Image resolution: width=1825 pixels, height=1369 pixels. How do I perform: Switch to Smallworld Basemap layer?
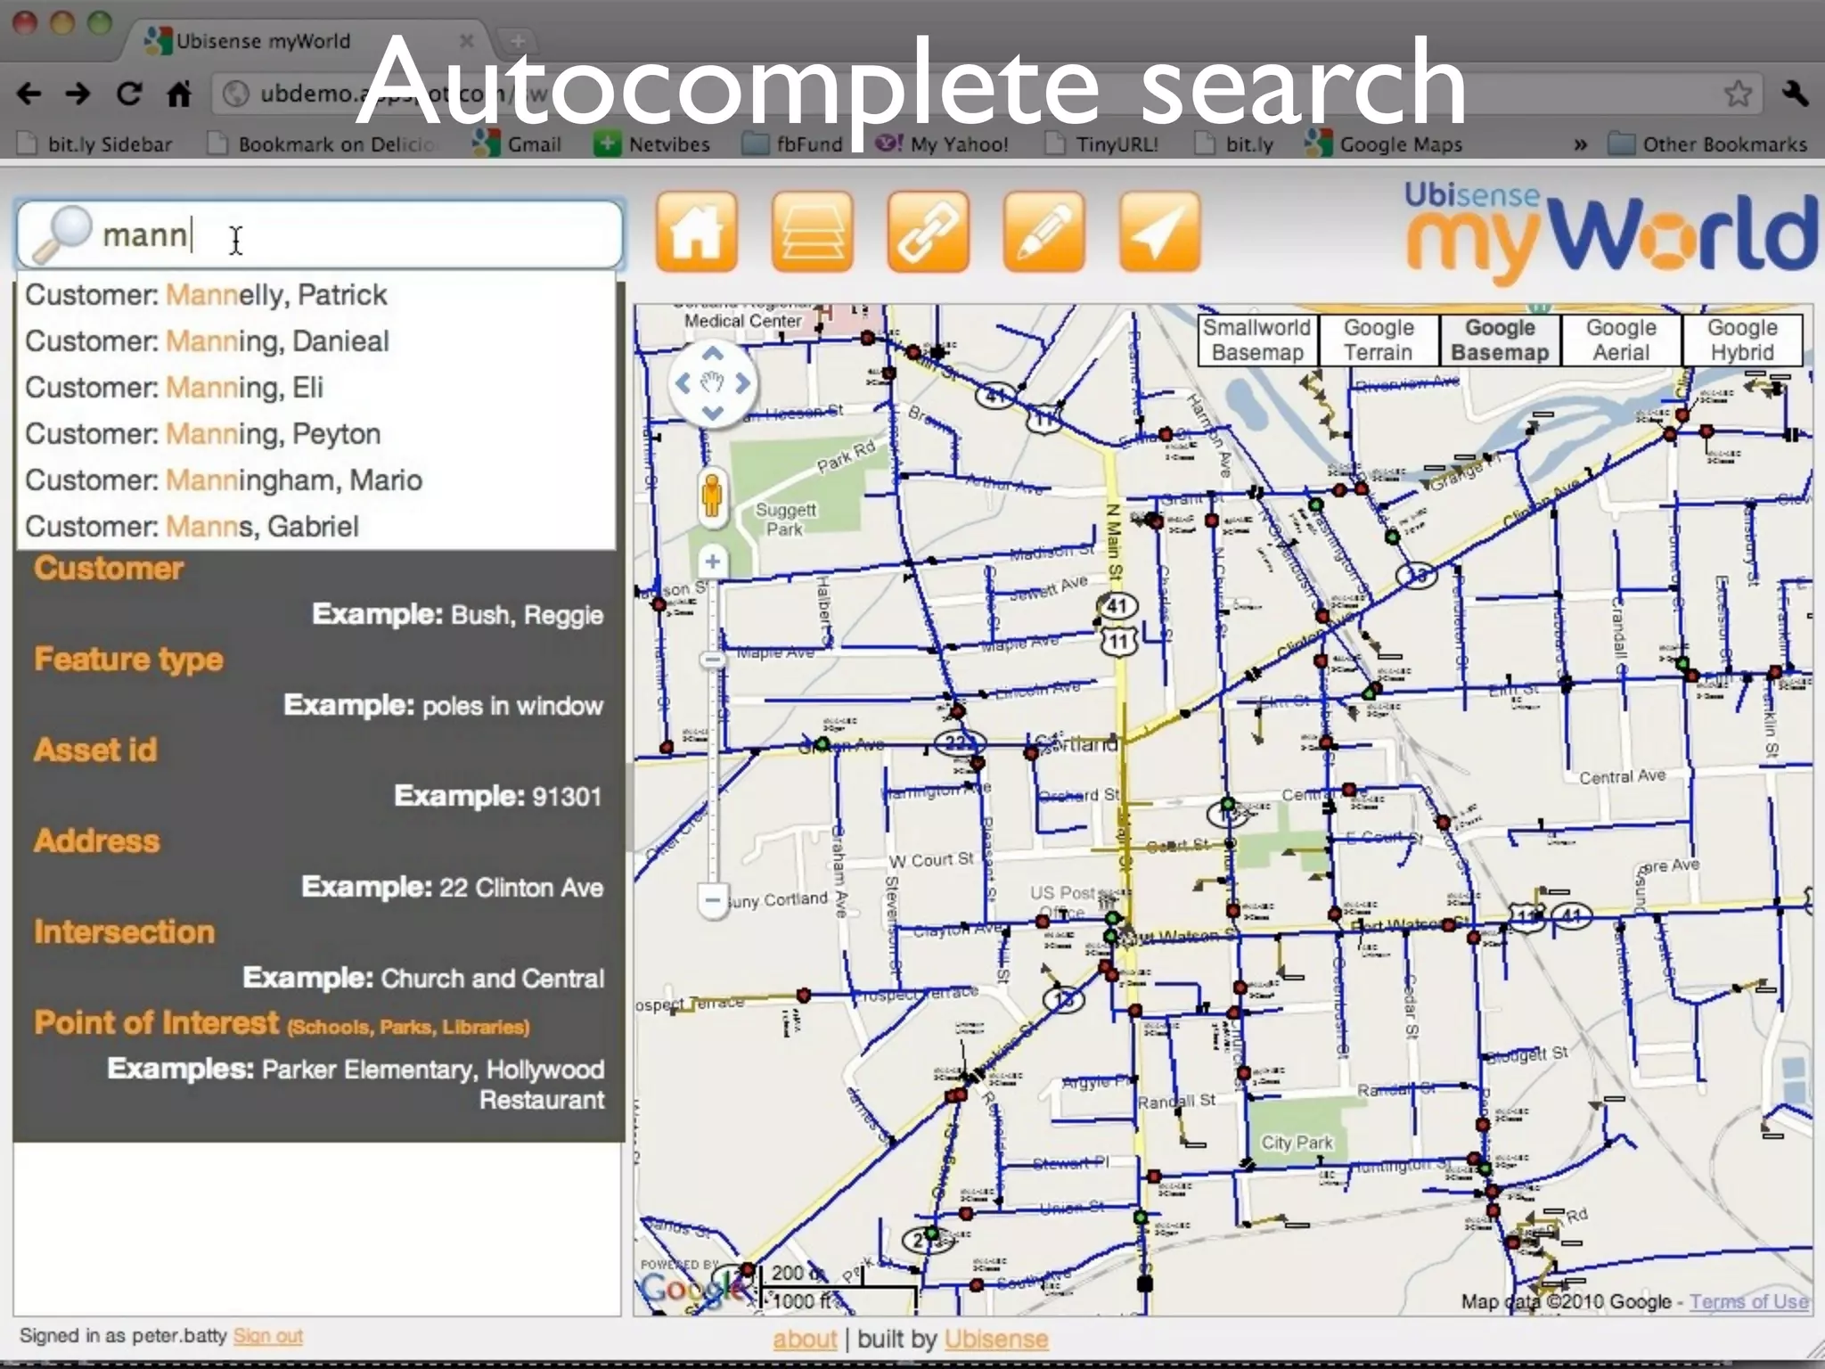pos(1257,340)
